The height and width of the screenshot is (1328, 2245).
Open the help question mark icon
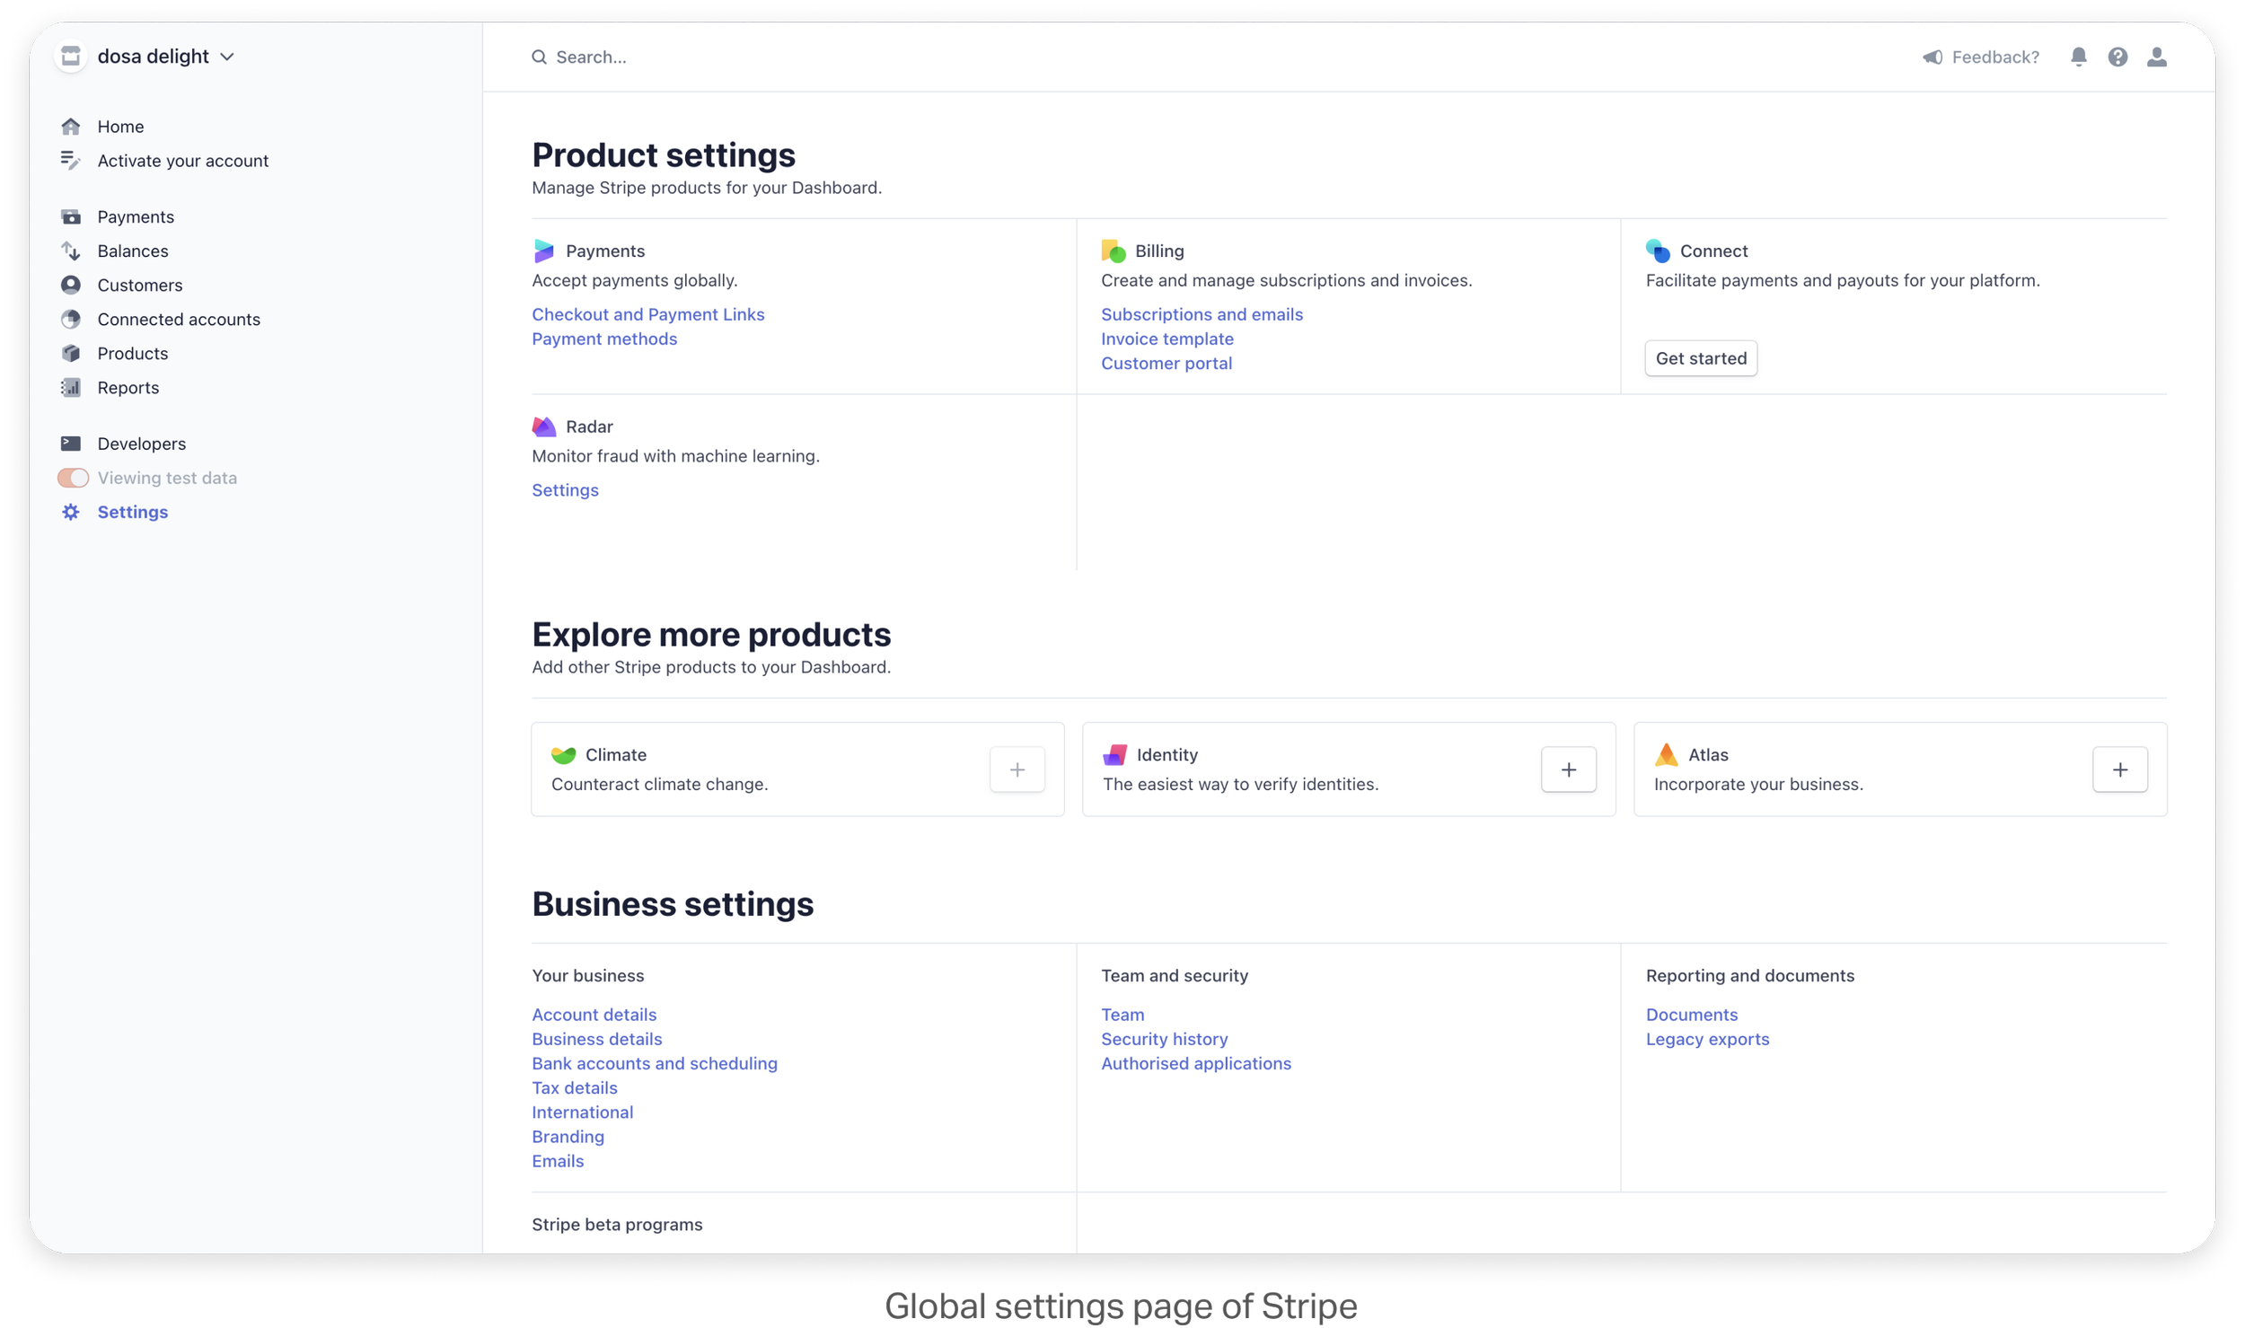pyautogui.click(x=2117, y=57)
